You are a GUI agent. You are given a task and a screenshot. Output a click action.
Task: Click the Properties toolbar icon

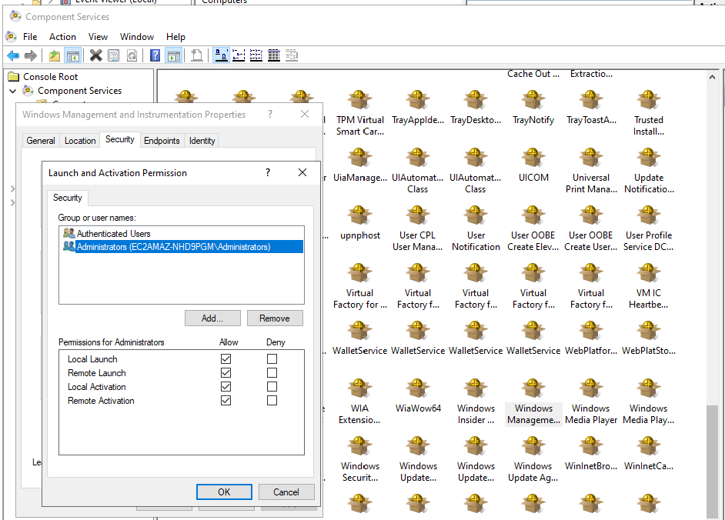point(114,55)
